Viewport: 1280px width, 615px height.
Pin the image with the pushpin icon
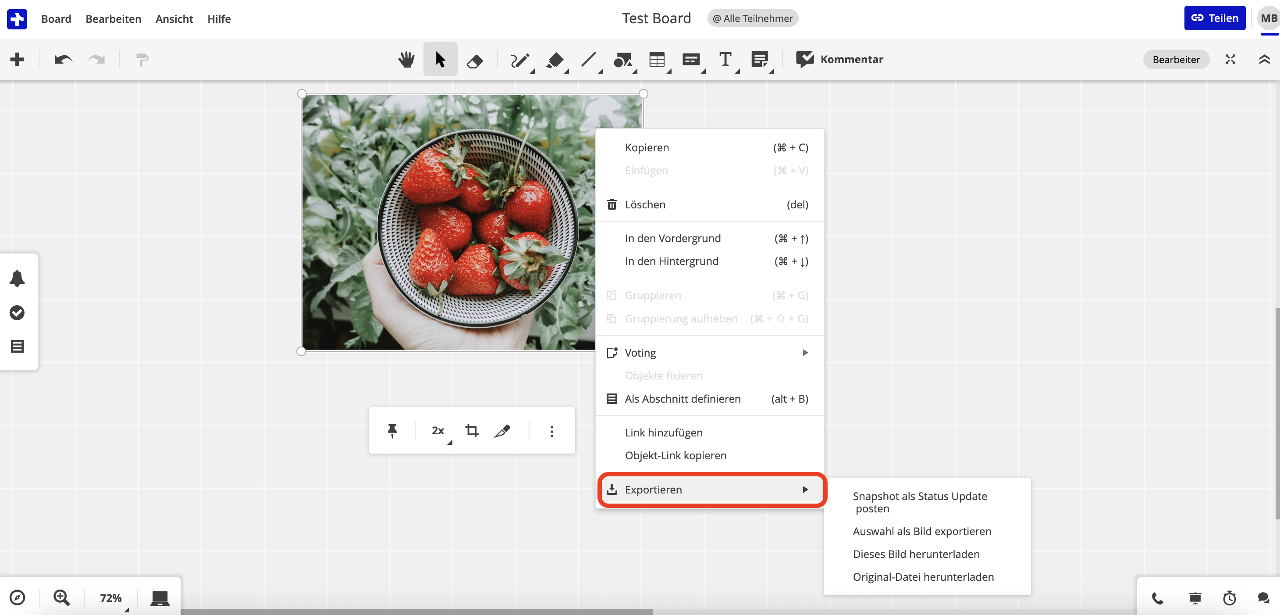click(x=392, y=431)
